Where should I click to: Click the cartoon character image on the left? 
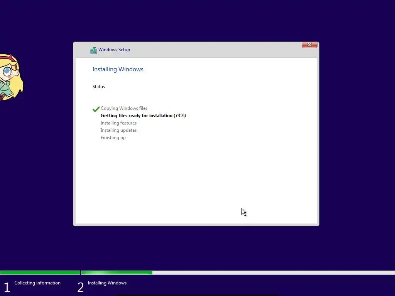[11, 77]
